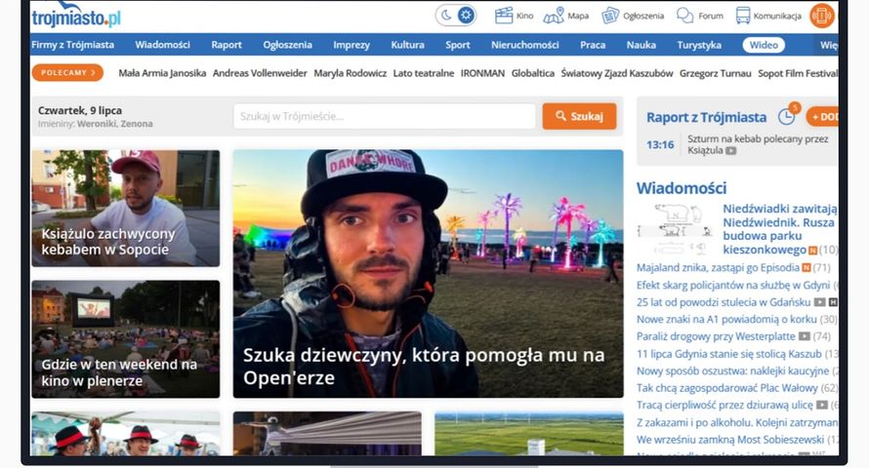
Task: Open Tracą cierpliwość przez dziurawą ulicę
Action: pyautogui.click(x=724, y=405)
